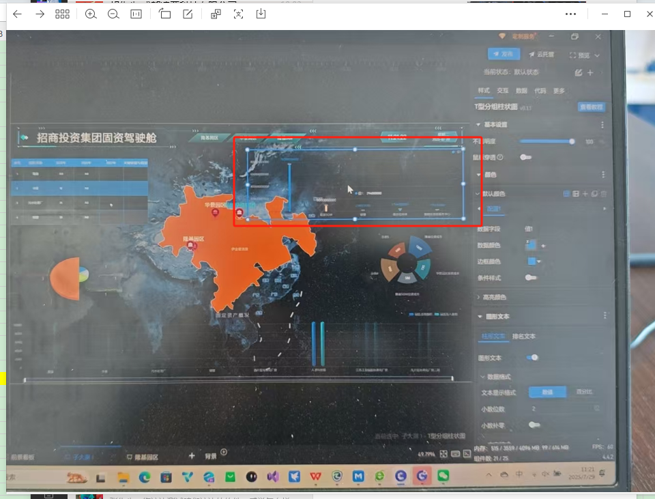Rotate the image in the viewer
655x499 pixels.
pos(164,14)
